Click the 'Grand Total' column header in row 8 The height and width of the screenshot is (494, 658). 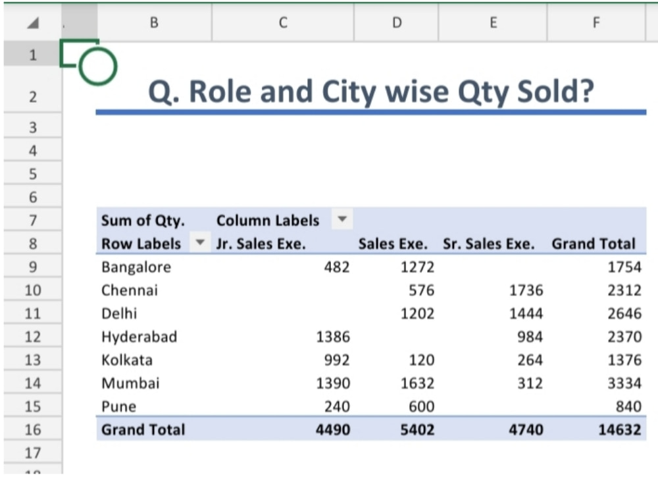coord(594,244)
